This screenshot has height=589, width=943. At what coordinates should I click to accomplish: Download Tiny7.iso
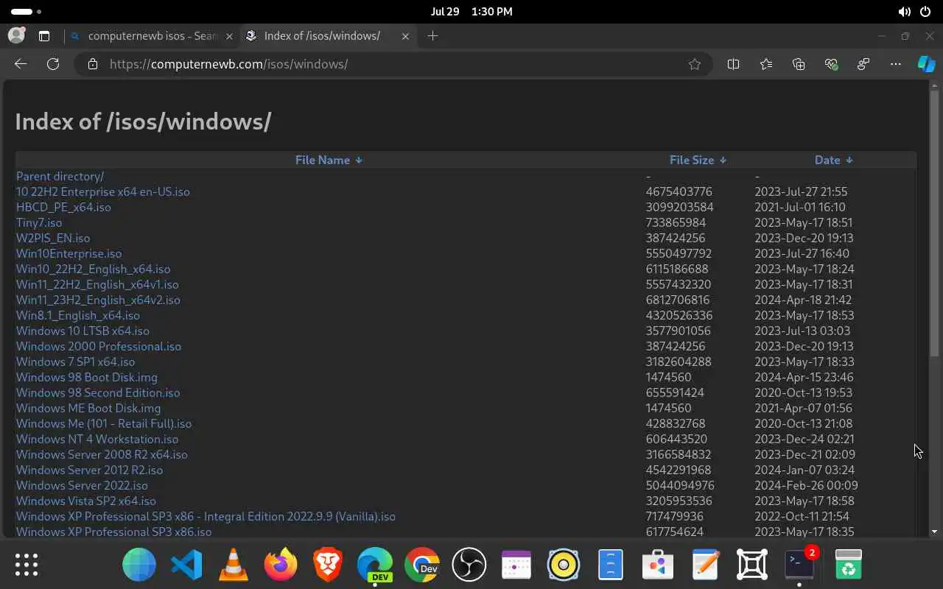pyautogui.click(x=39, y=222)
